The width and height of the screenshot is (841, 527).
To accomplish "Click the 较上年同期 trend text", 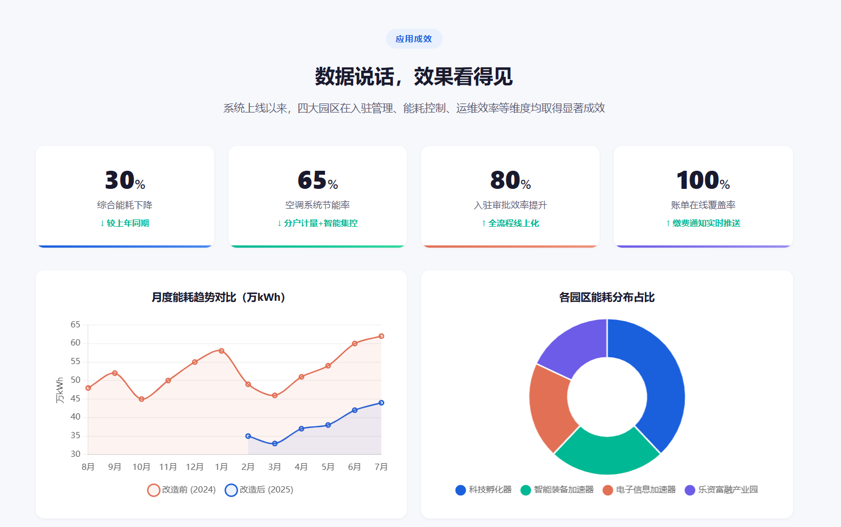I will click(x=125, y=223).
